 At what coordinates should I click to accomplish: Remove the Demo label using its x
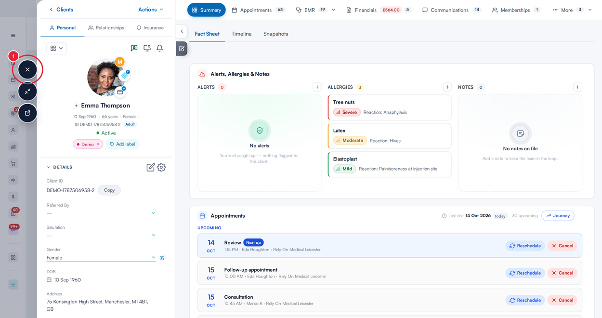click(x=98, y=144)
